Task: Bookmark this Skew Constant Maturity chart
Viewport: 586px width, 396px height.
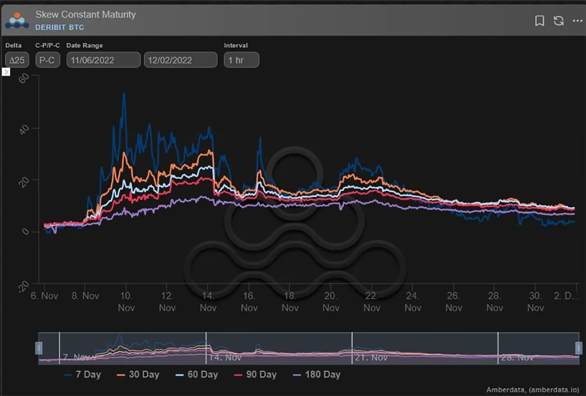Action: tap(539, 21)
